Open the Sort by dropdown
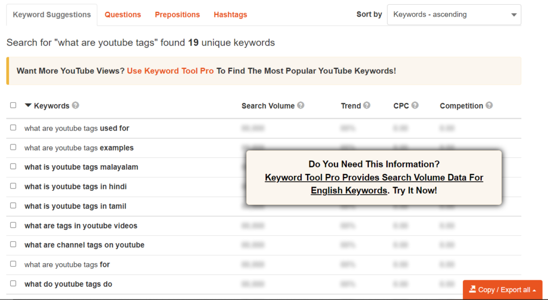The image size is (548, 300). click(454, 14)
